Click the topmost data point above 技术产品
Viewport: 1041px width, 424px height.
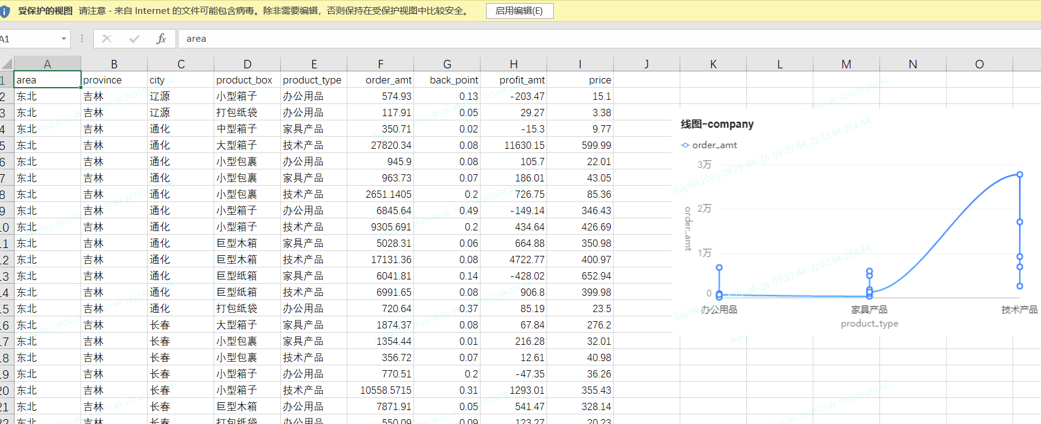pos(1020,175)
